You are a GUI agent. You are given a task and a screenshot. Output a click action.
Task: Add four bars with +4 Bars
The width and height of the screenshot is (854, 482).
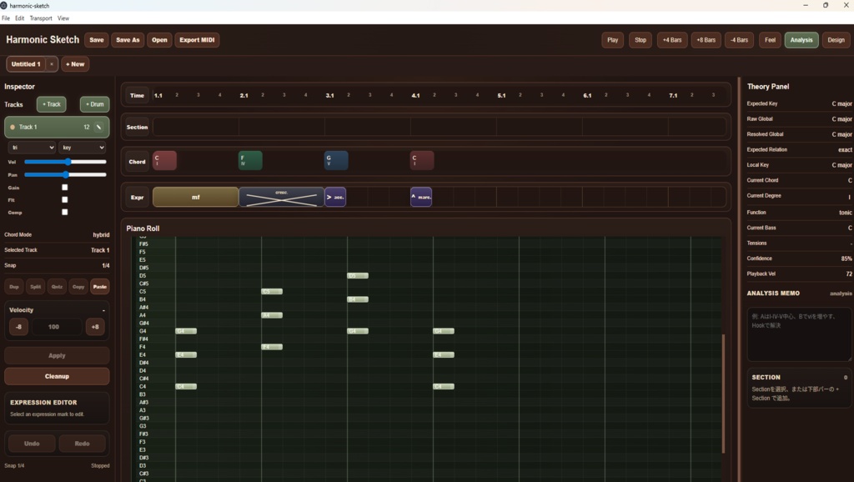(672, 40)
